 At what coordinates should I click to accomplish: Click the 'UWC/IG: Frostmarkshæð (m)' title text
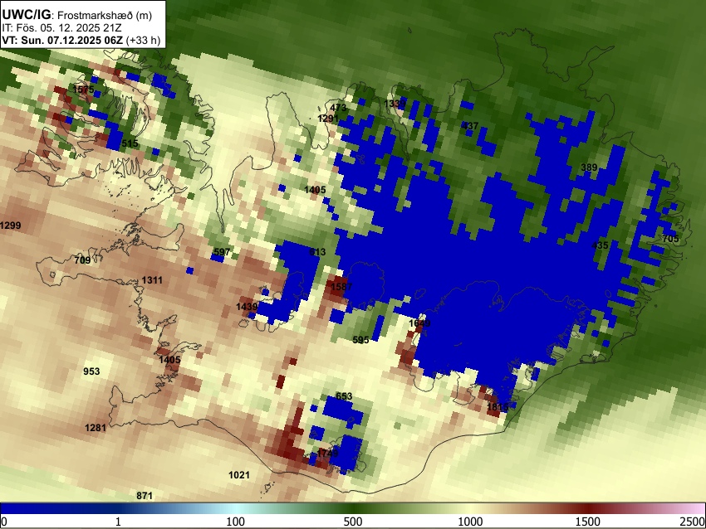coord(77,15)
